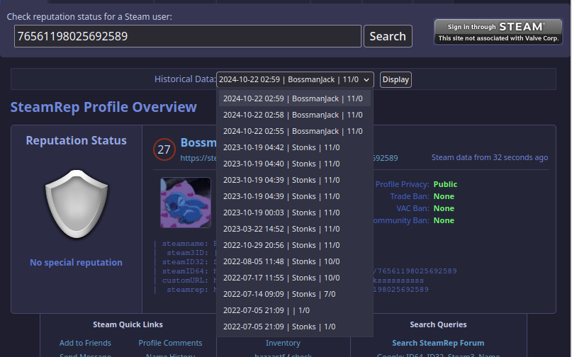Image resolution: width=572 pixels, height=357 pixels.
Task: Choose 2023-10-19 00:03 Stonks entry
Action: [x=295, y=212]
